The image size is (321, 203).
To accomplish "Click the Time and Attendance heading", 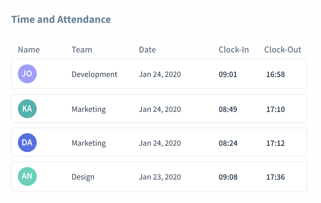I will click(x=61, y=19).
